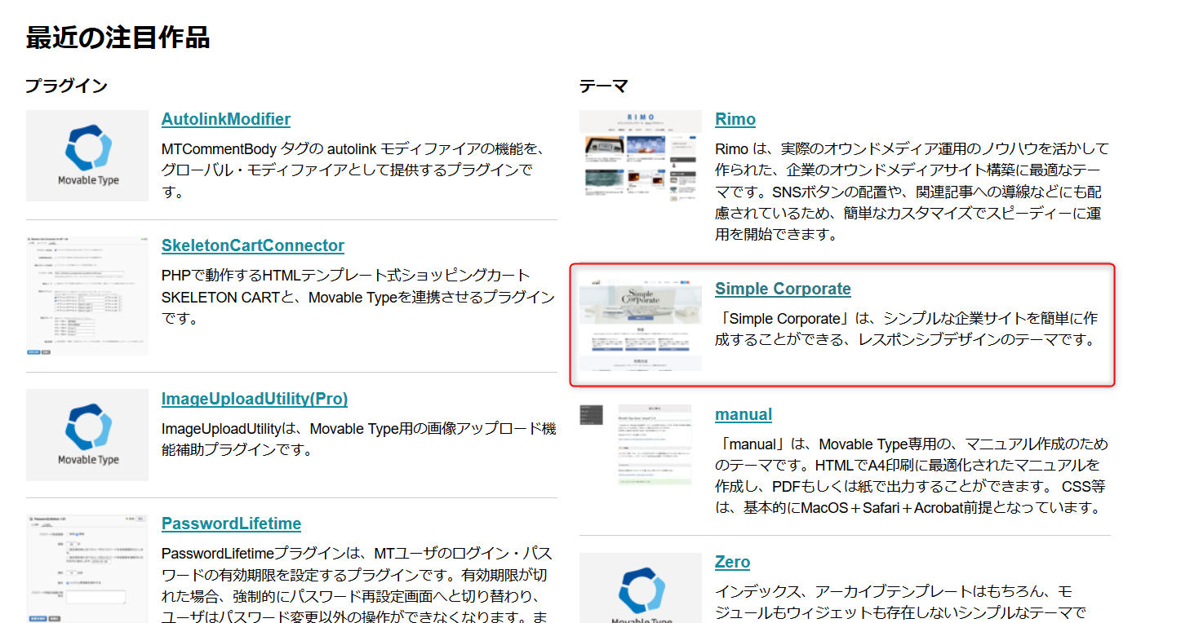Image resolution: width=1181 pixels, height=623 pixels.
Task: Open the manual theme link
Action: click(x=743, y=414)
